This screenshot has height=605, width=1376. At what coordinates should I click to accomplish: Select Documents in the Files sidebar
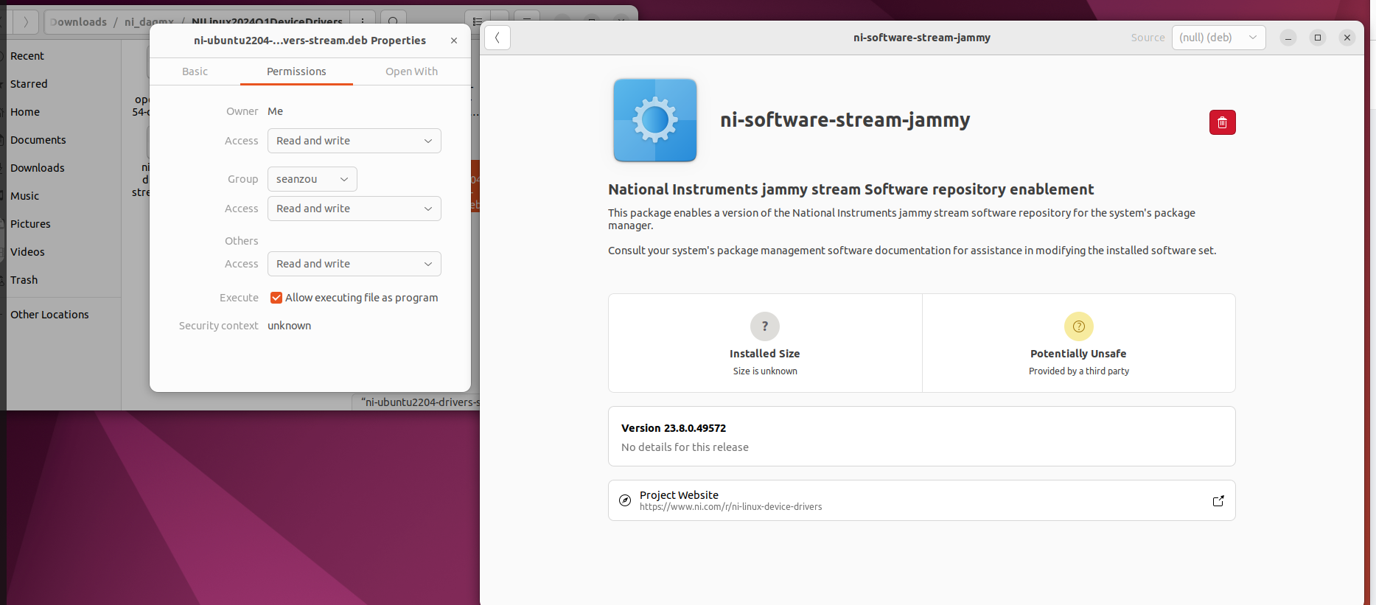pos(38,140)
